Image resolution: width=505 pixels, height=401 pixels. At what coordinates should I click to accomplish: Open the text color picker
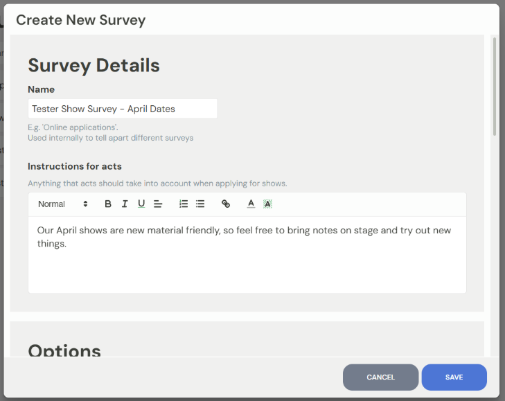pyautogui.click(x=251, y=204)
